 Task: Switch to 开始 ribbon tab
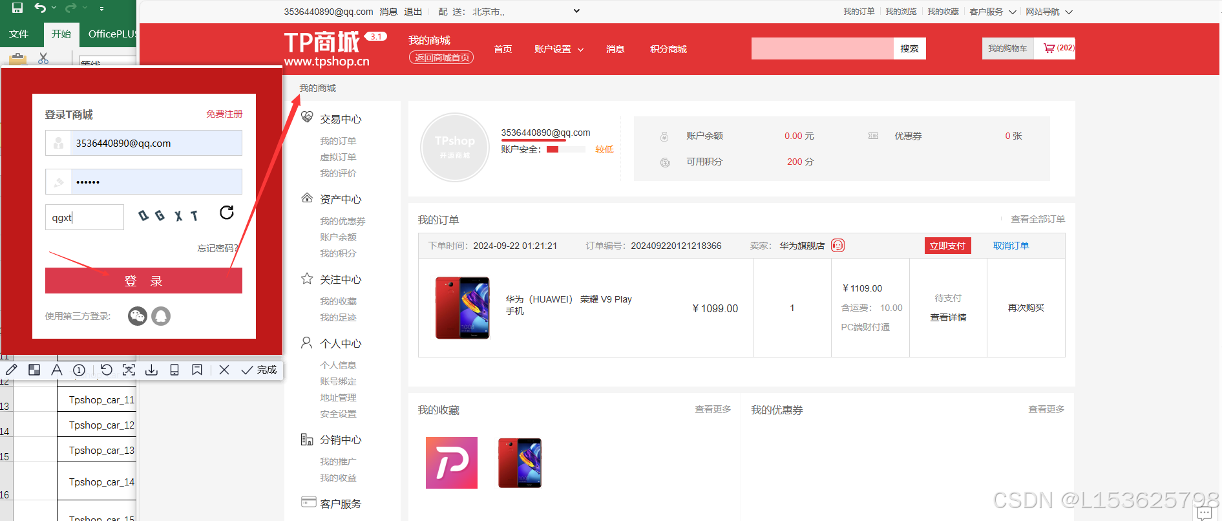[x=61, y=34]
